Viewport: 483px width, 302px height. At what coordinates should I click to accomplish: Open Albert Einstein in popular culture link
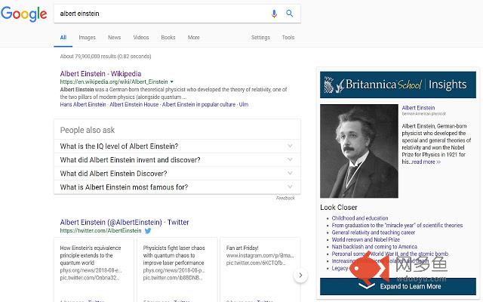pyautogui.click(x=198, y=104)
